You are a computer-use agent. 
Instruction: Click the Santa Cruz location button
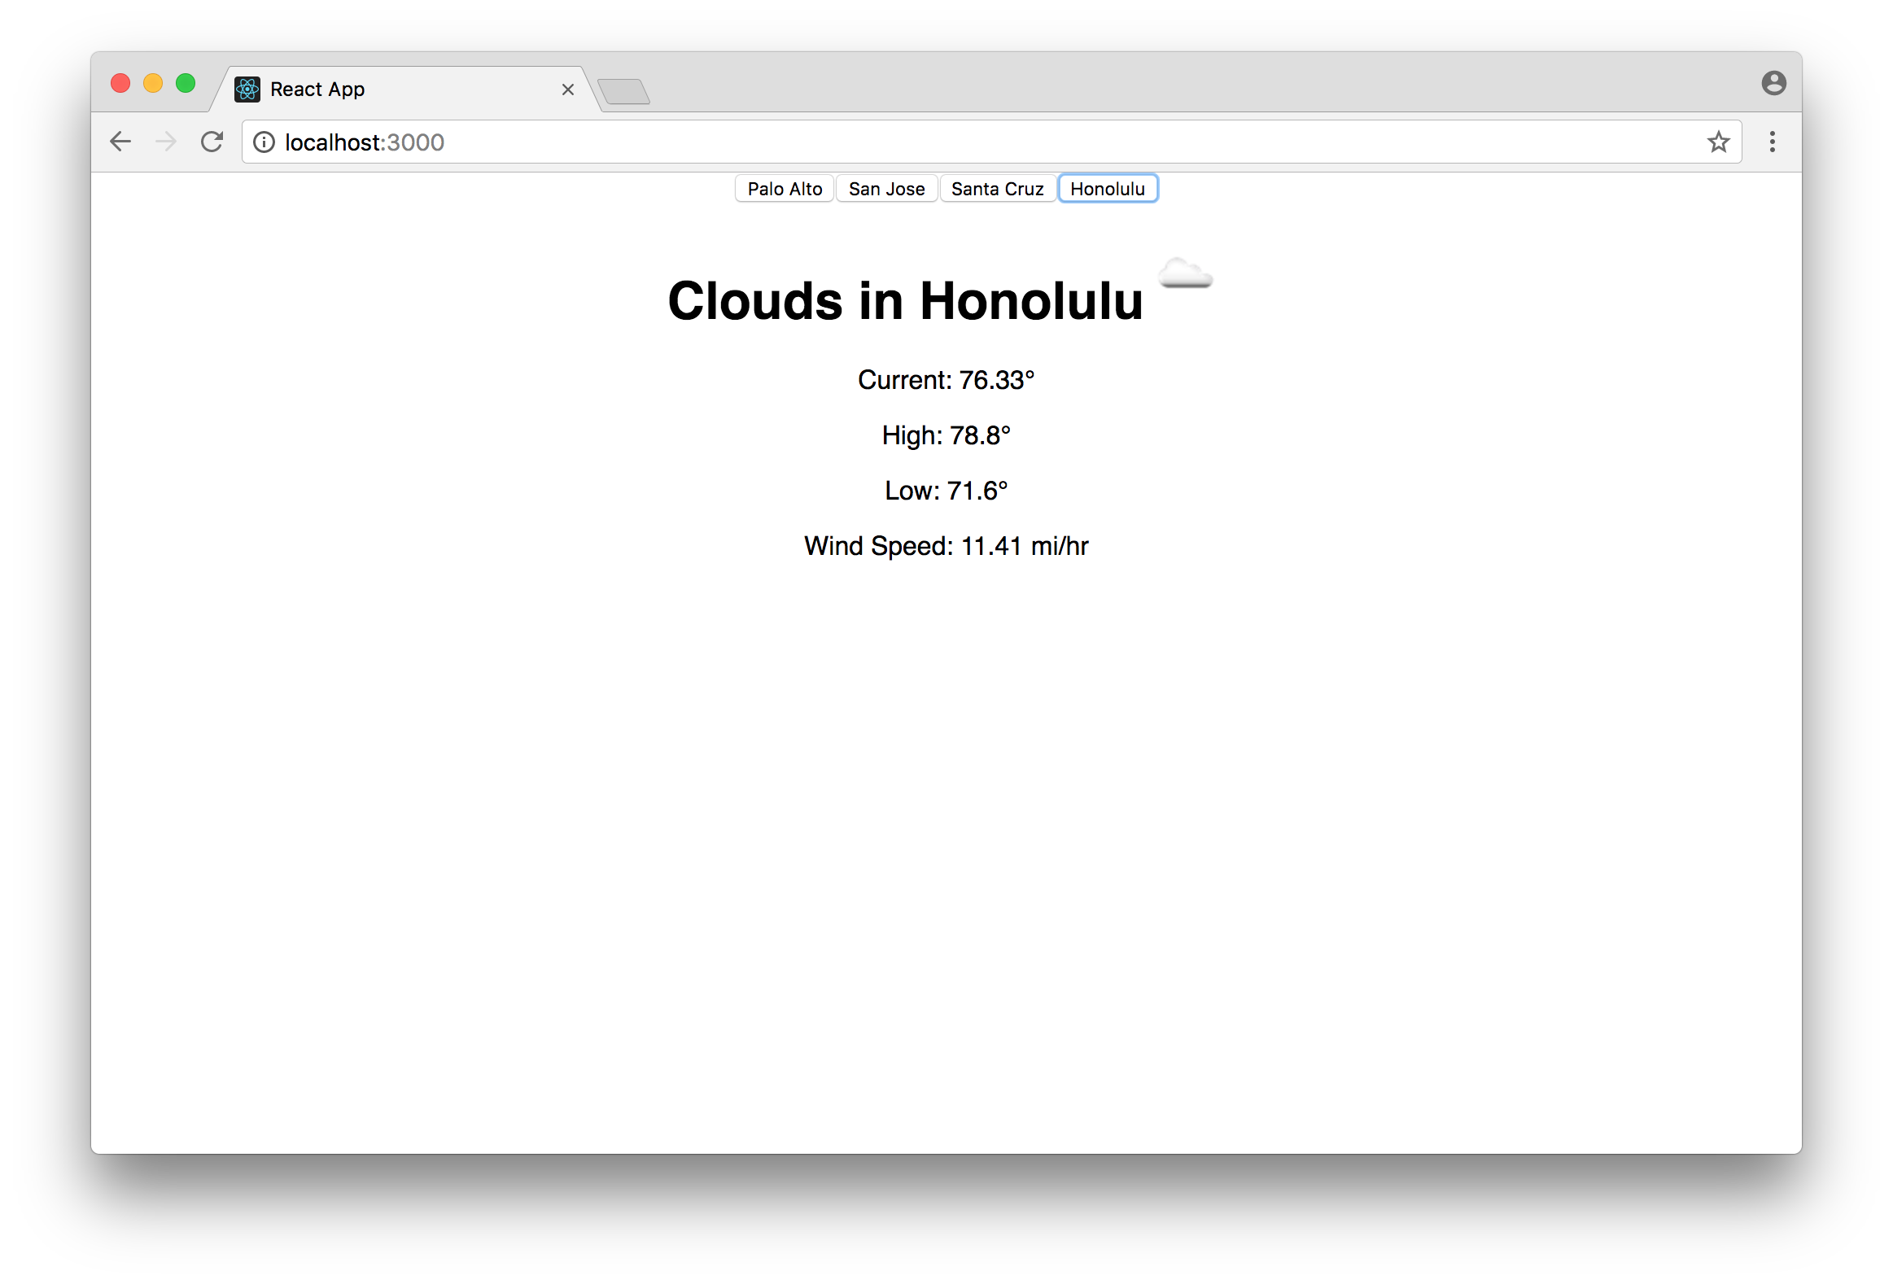pos(996,188)
